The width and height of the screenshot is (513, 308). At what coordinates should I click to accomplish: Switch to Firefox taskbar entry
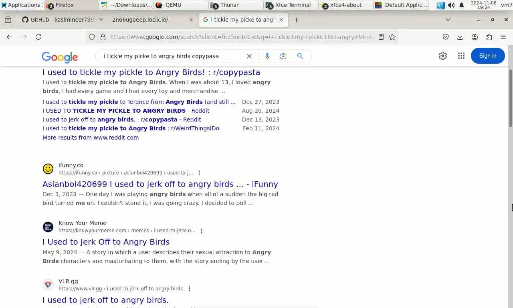71,5
